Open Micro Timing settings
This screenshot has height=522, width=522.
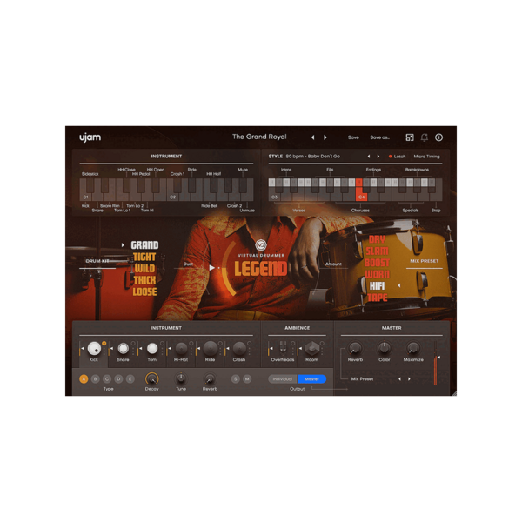point(426,157)
